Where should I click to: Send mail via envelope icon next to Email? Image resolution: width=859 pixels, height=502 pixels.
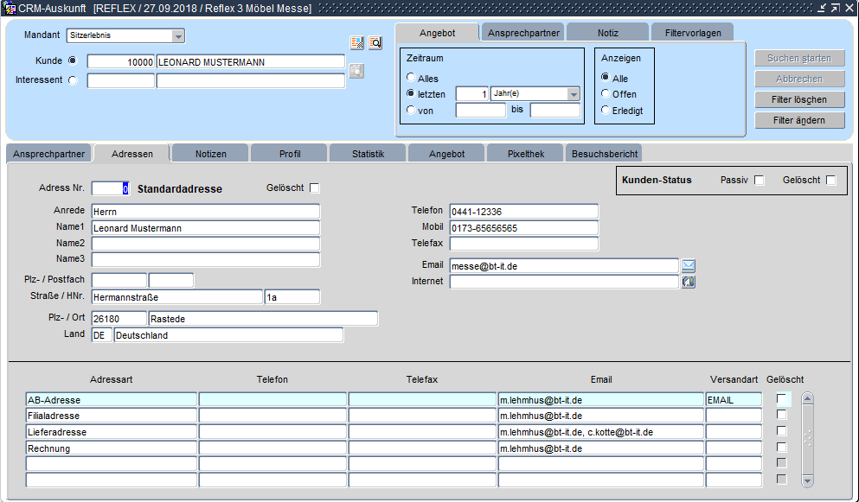(x=689, y=266)
